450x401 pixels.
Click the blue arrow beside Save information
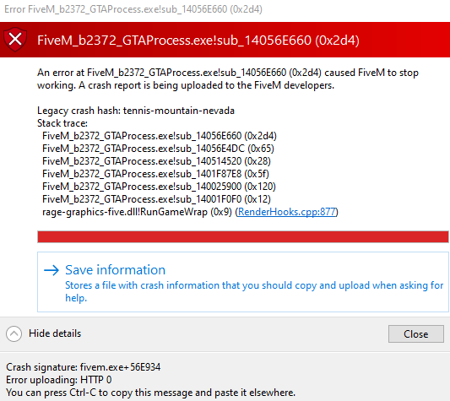point(52,270)
